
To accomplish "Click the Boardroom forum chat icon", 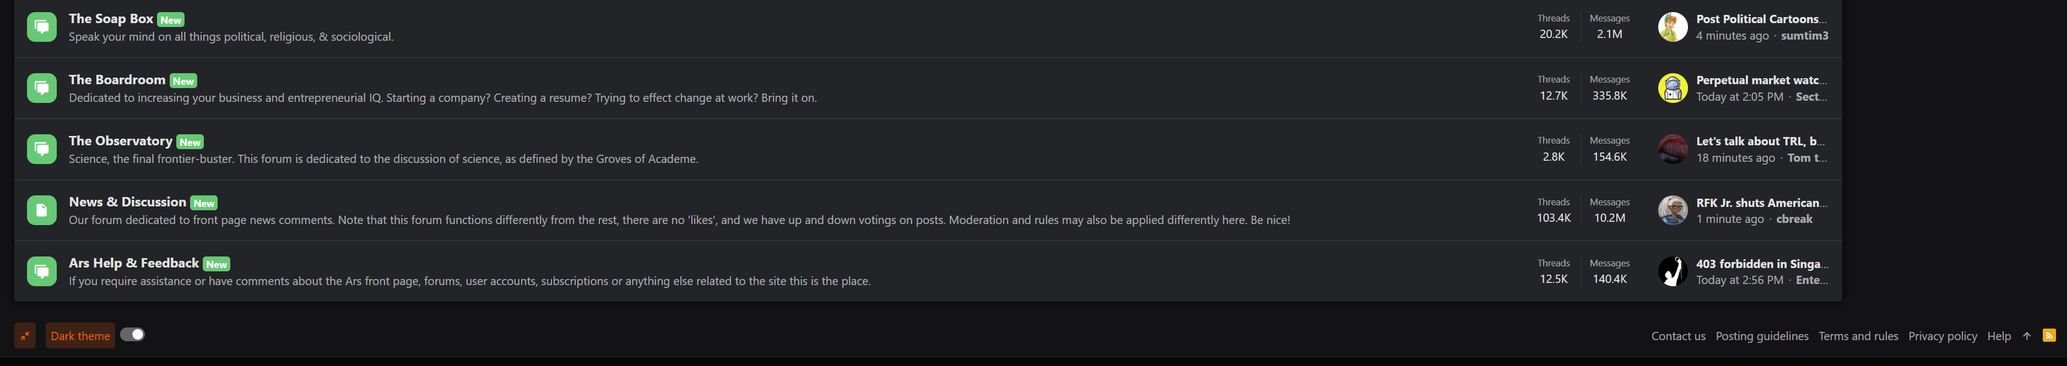I will [42, 88].
